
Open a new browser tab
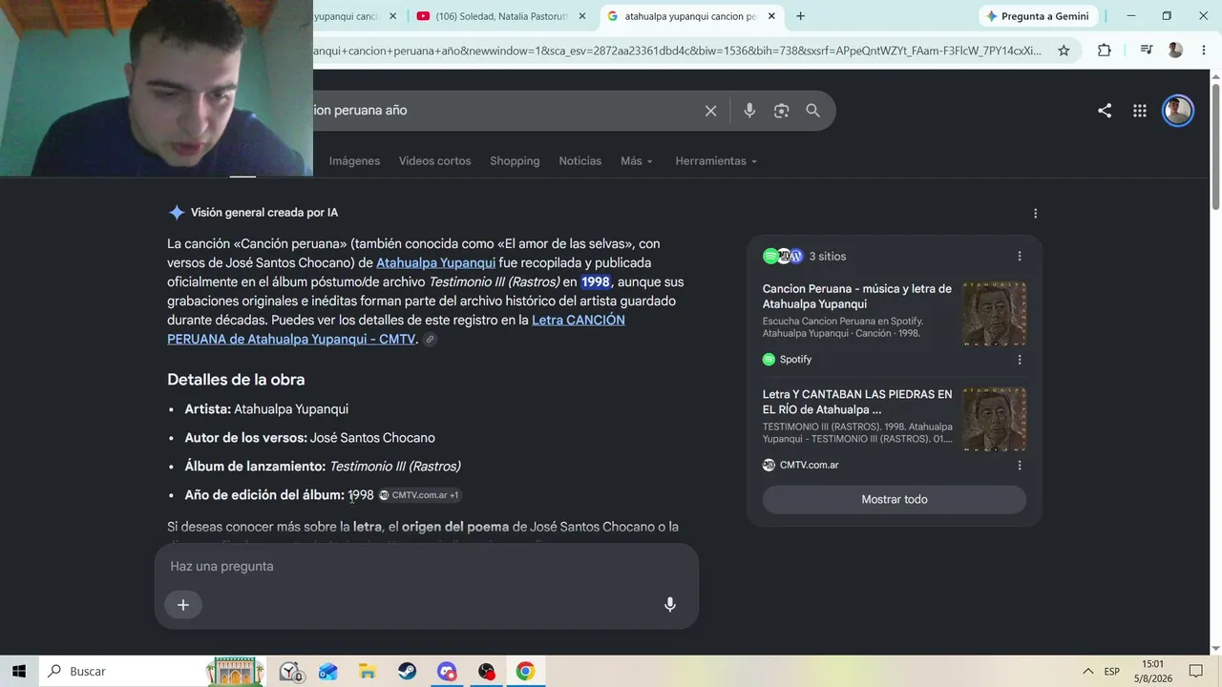tap(800, 16)
